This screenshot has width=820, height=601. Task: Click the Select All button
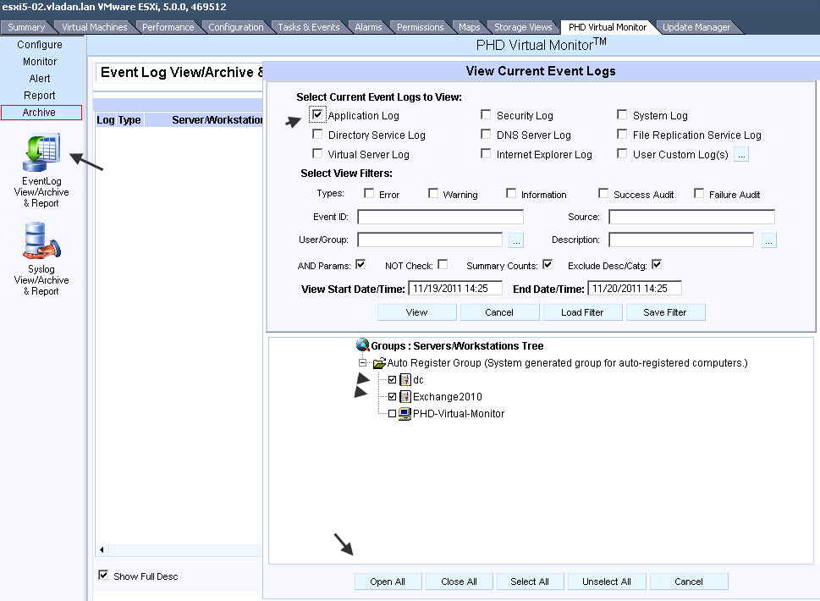pyautogui.click(x=530, y=582)
